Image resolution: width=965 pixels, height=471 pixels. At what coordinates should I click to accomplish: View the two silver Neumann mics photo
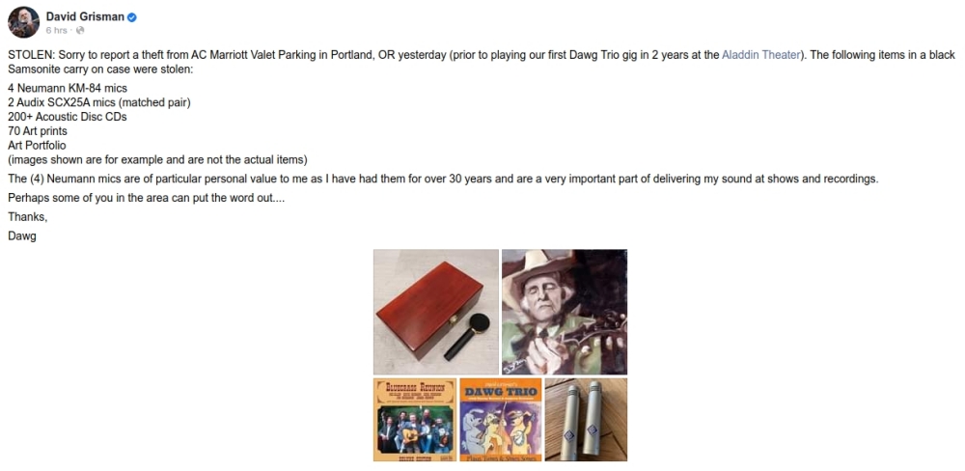click(586, 419)
